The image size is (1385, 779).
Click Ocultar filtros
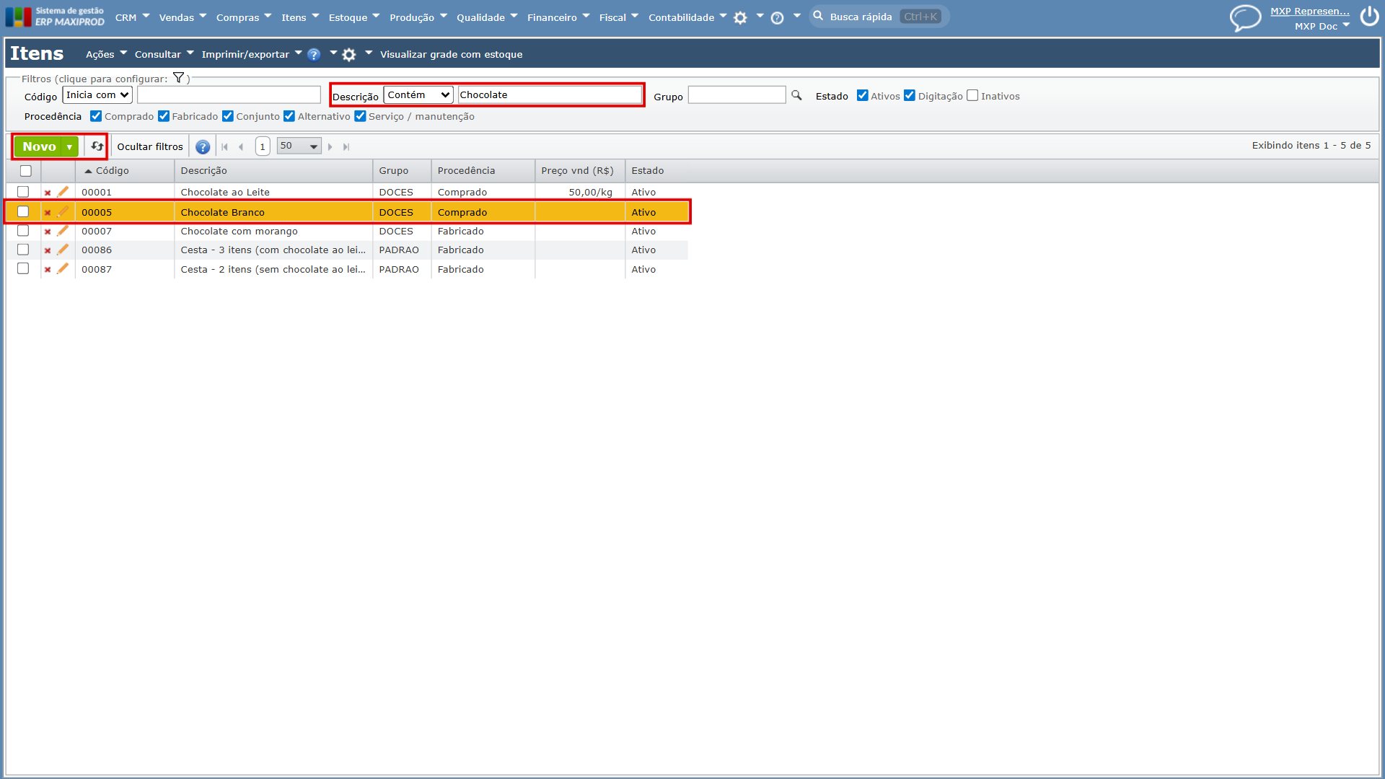pyautogui.click(x=150, y=146)
